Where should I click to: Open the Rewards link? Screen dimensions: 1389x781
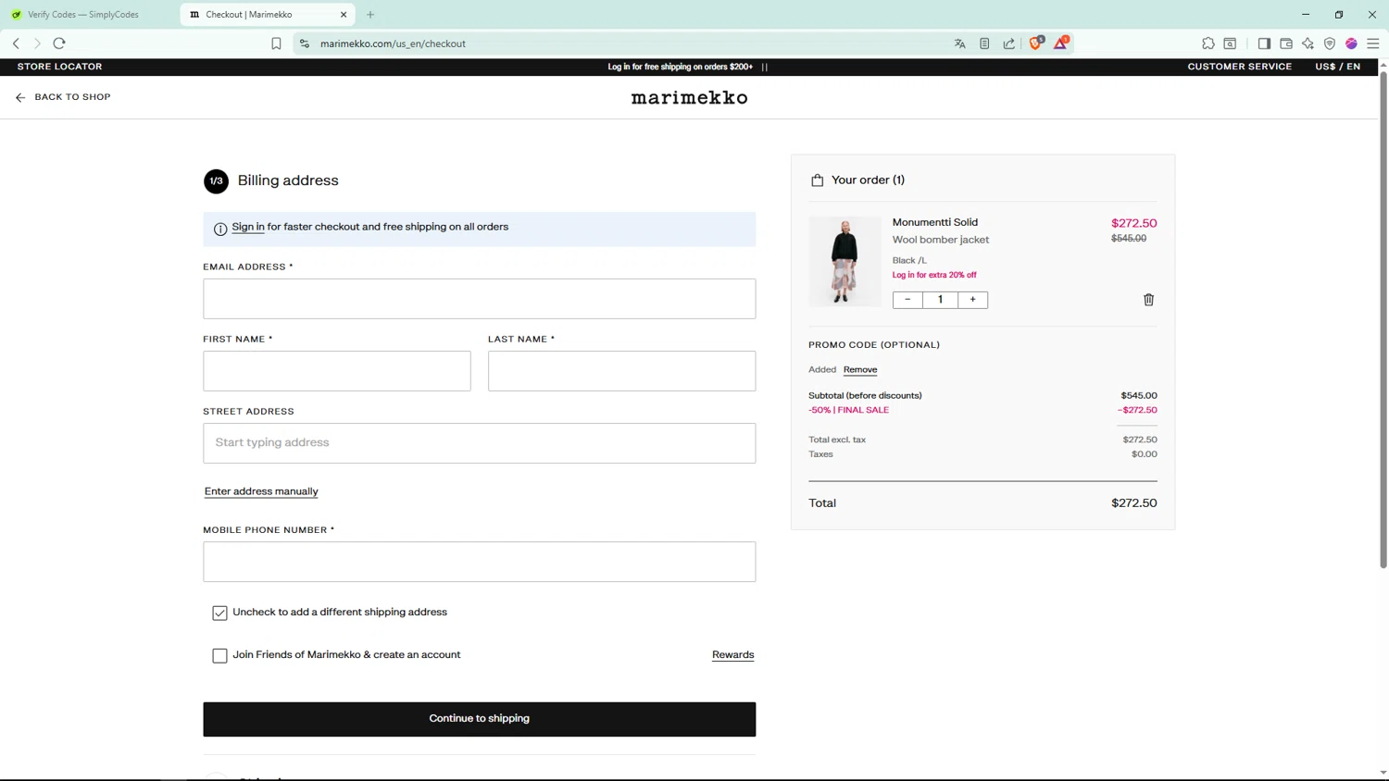[732, 655]
